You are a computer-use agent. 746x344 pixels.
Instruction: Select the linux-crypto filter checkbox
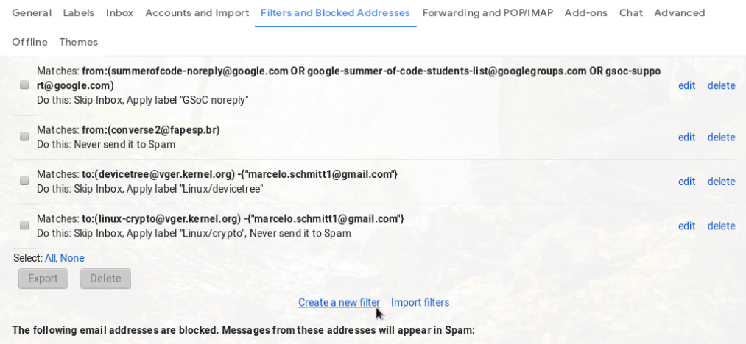24,225
